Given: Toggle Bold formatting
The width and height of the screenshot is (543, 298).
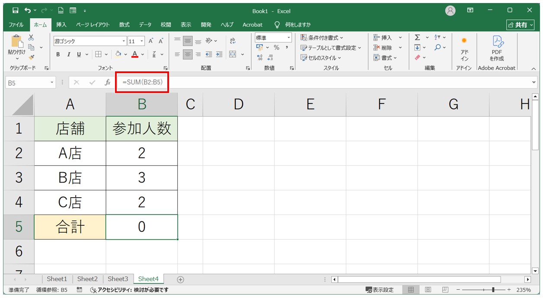Looking at the screenshot, I should pyautogui.click(x=58, y=54).
